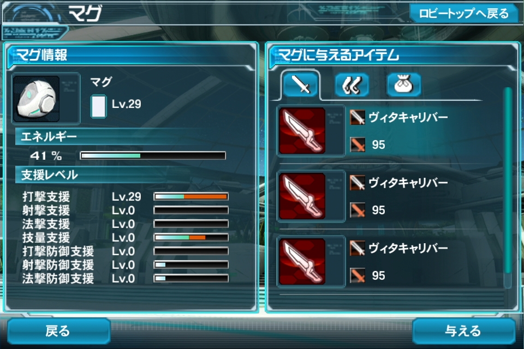Click the white Mag portrait icon
The width and height of the screenshot is (524, 349).
[x=37, y=99]
